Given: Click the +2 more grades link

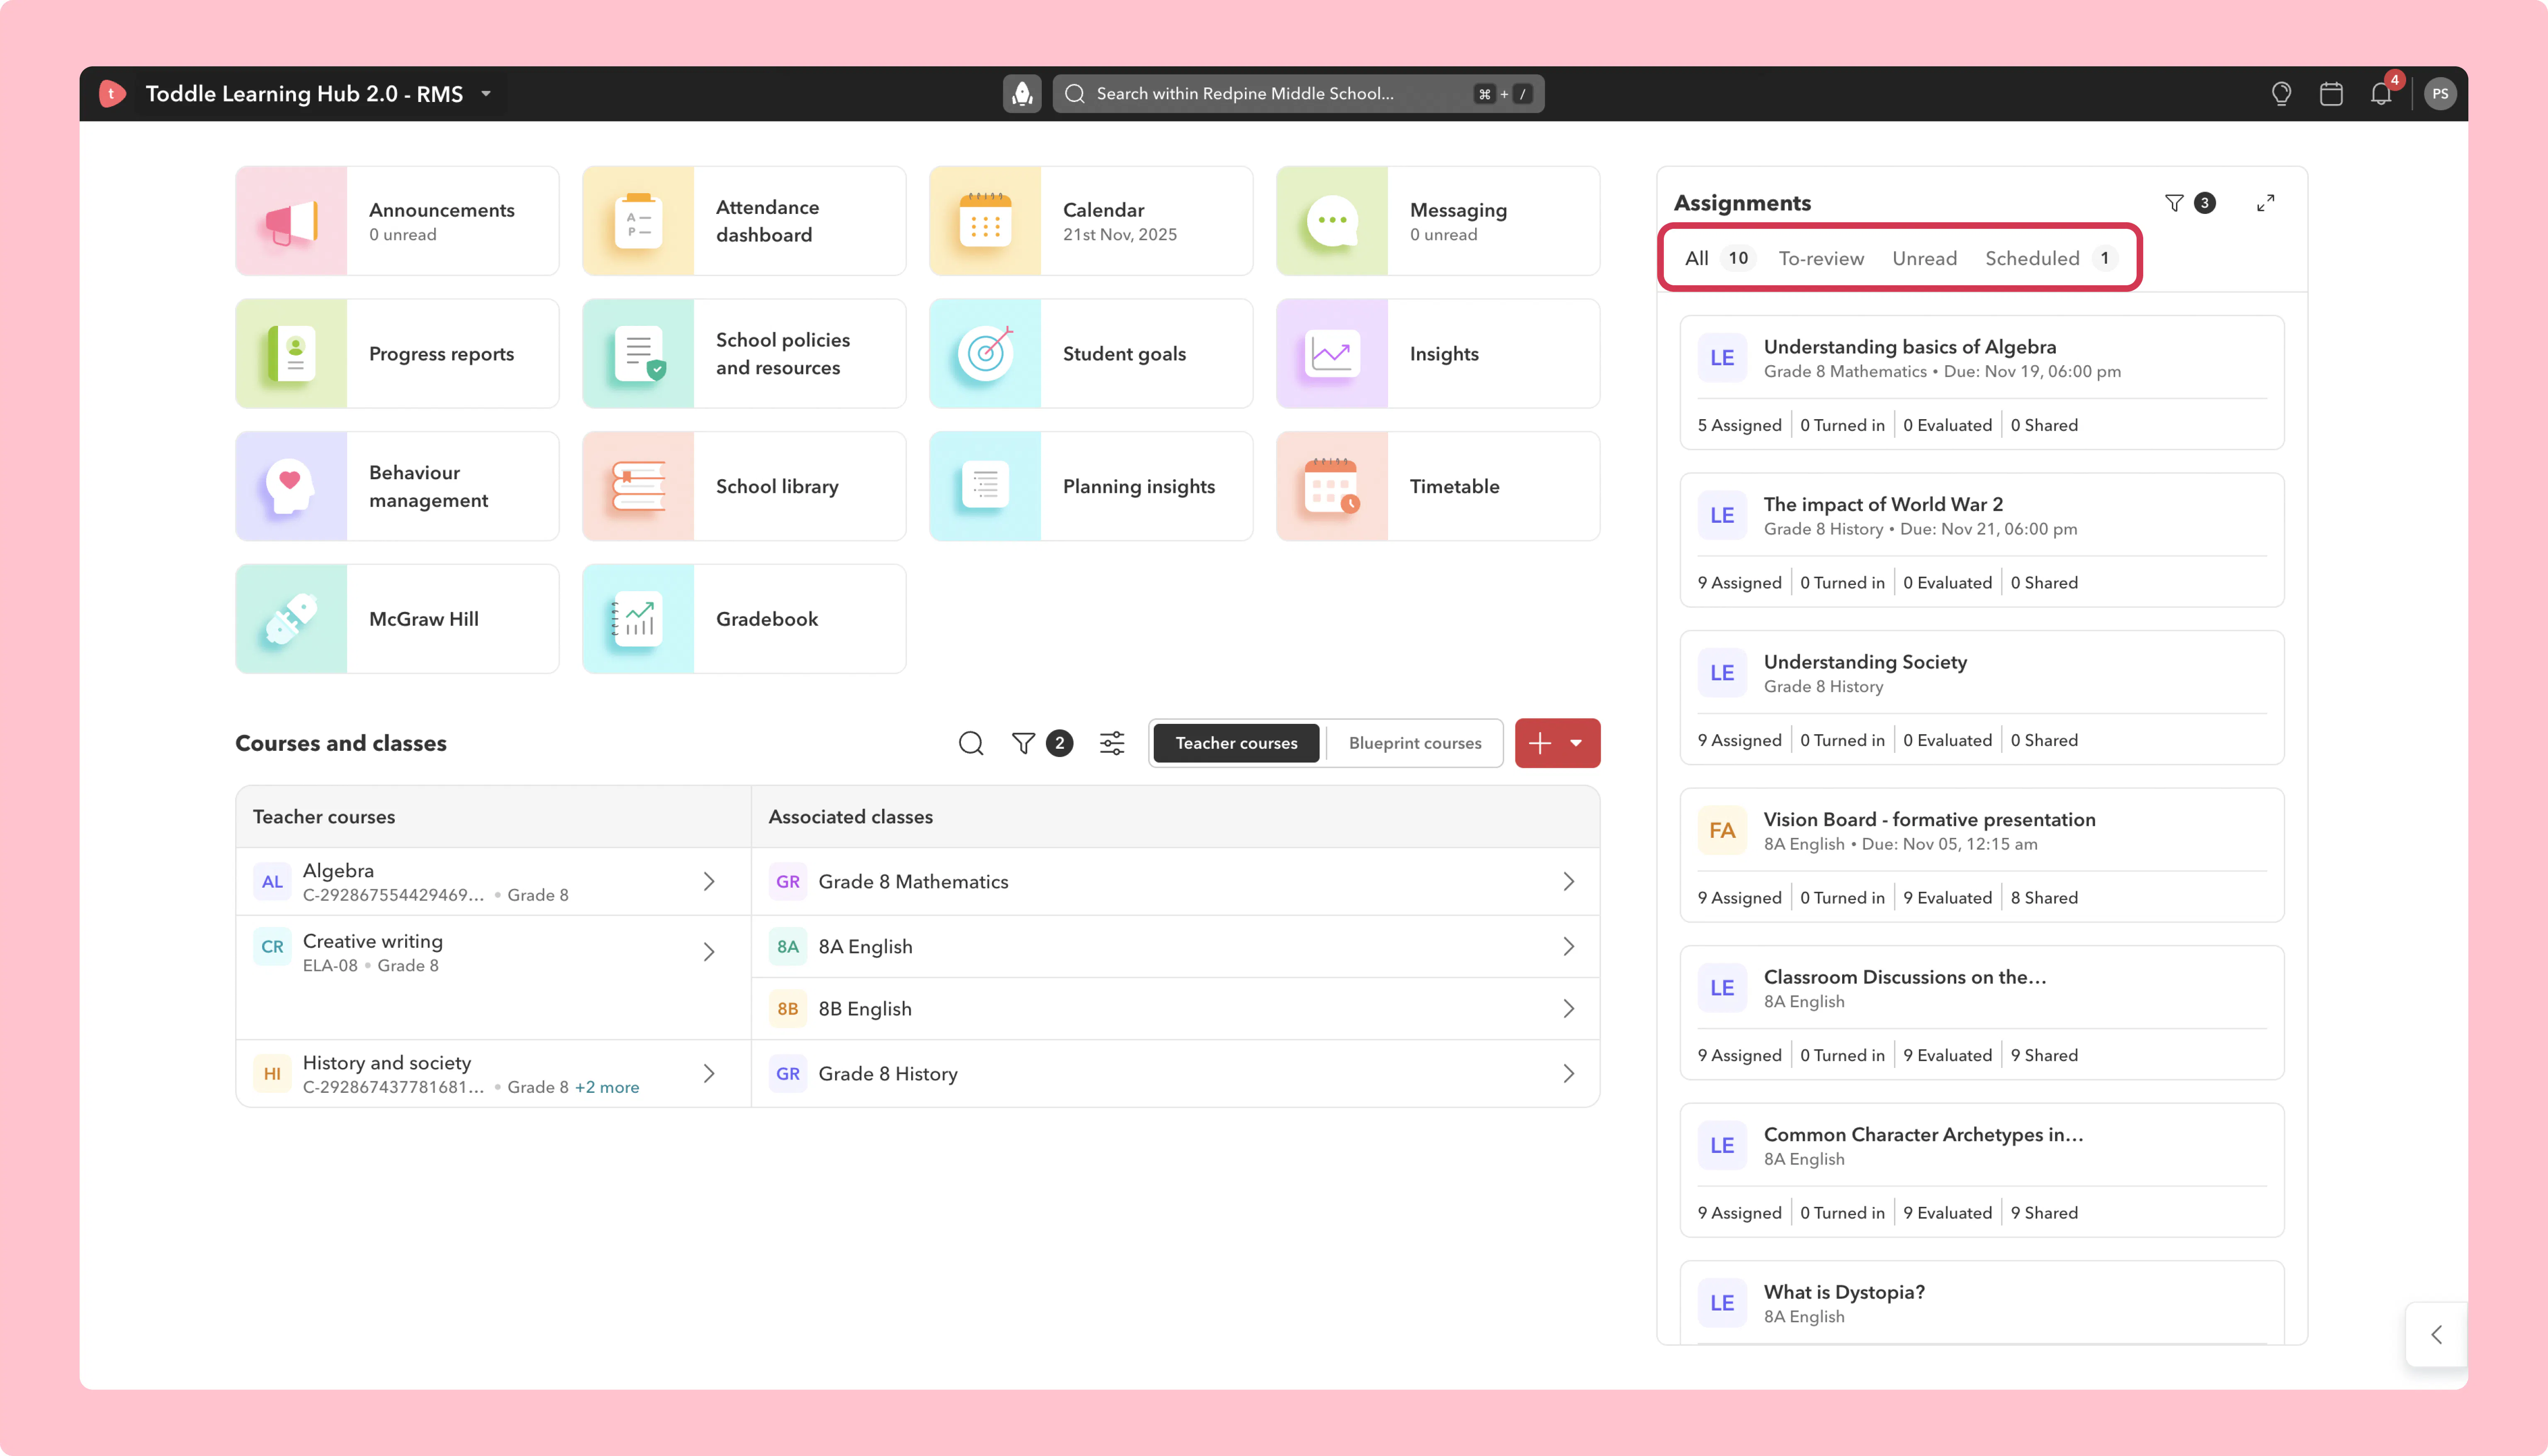Looking at the screenshot, I should (x=607, y=1087).
